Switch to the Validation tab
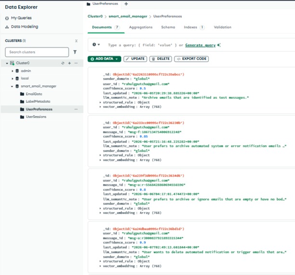The width and height of the screenshot is (295, 275). point(222,27)
